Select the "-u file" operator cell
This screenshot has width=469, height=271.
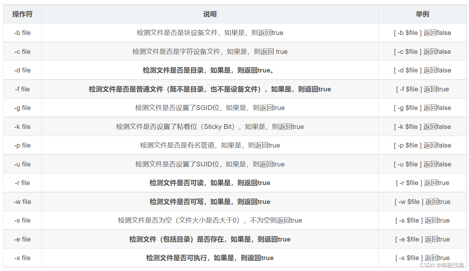23,164
